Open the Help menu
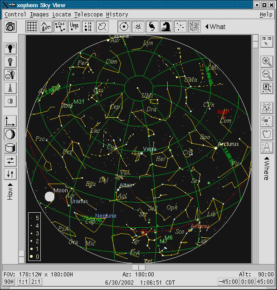Viewport: 277px width, 290px height. pyautogui.click(x=266, y=15)
